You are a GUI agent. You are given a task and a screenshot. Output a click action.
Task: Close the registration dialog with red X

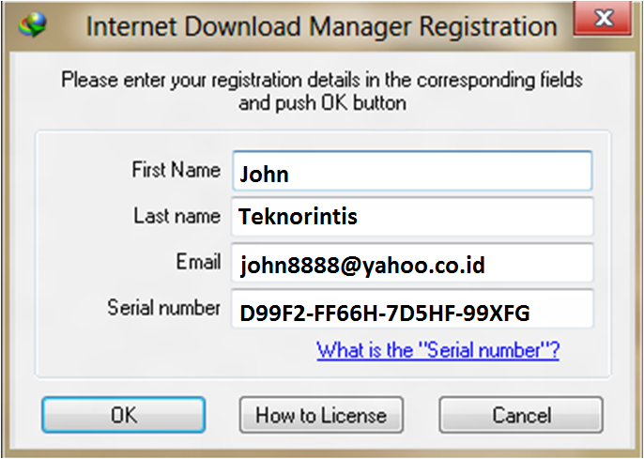click(x=603, y=19)
